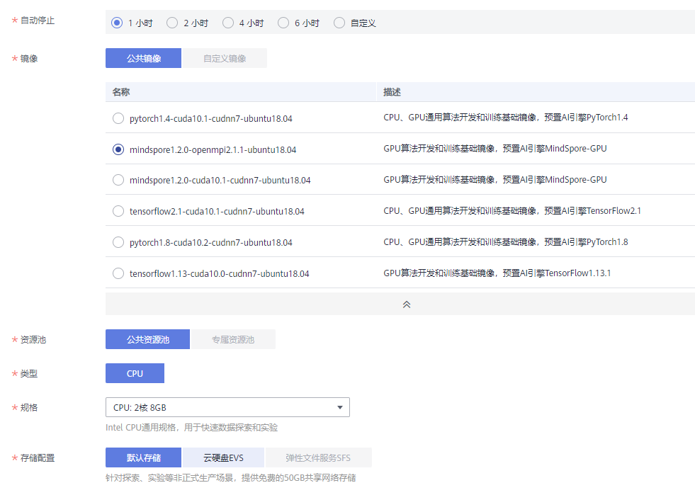Select the pytorch1.8-cuda10.2 image radio button
Screen dimensions: 695x495
click(118, 242)
